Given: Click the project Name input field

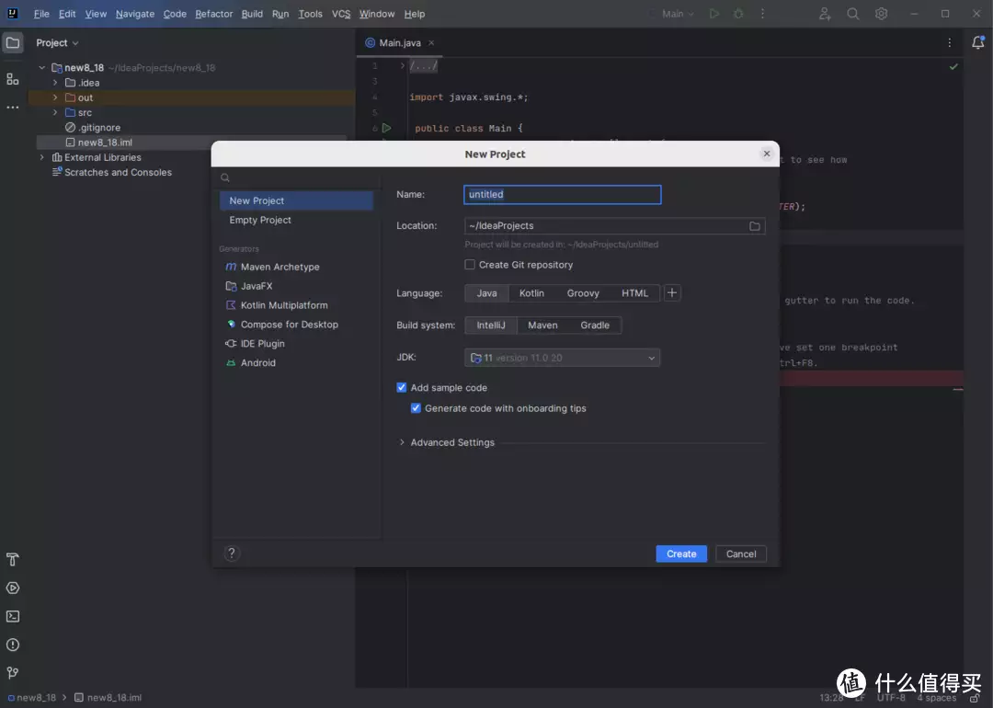Looking at the screenshot, I should [563, 194].
